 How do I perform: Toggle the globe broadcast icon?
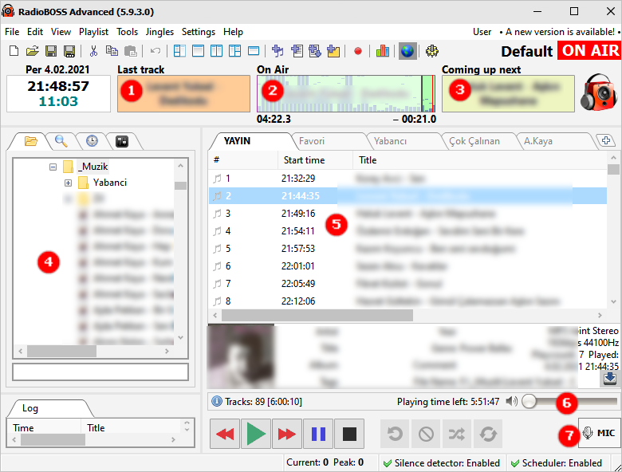pos(407,51)
